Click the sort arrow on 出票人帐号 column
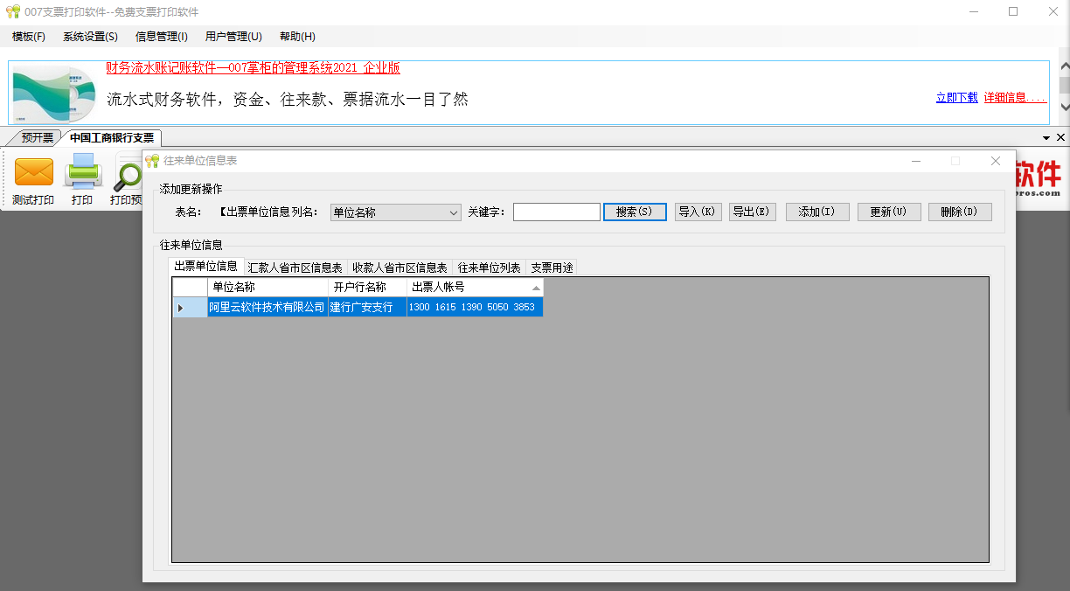Image resolution: width=1070 pixels, height=591 pixels. click(536, 287)
